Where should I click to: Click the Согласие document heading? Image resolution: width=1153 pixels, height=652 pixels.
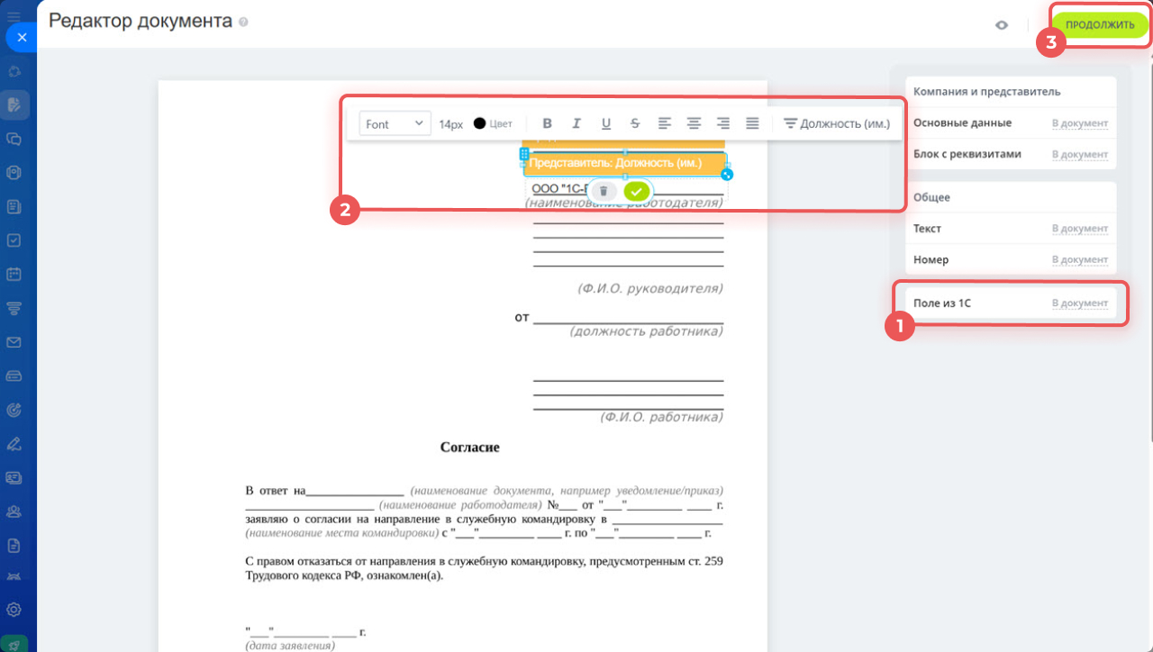pyautogui.click(x=469, y=447)
